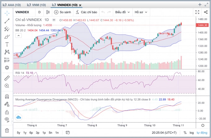Open the D interval selector
Image resolution: width=211 pixels, height=138 pixels.
(39, 12)
